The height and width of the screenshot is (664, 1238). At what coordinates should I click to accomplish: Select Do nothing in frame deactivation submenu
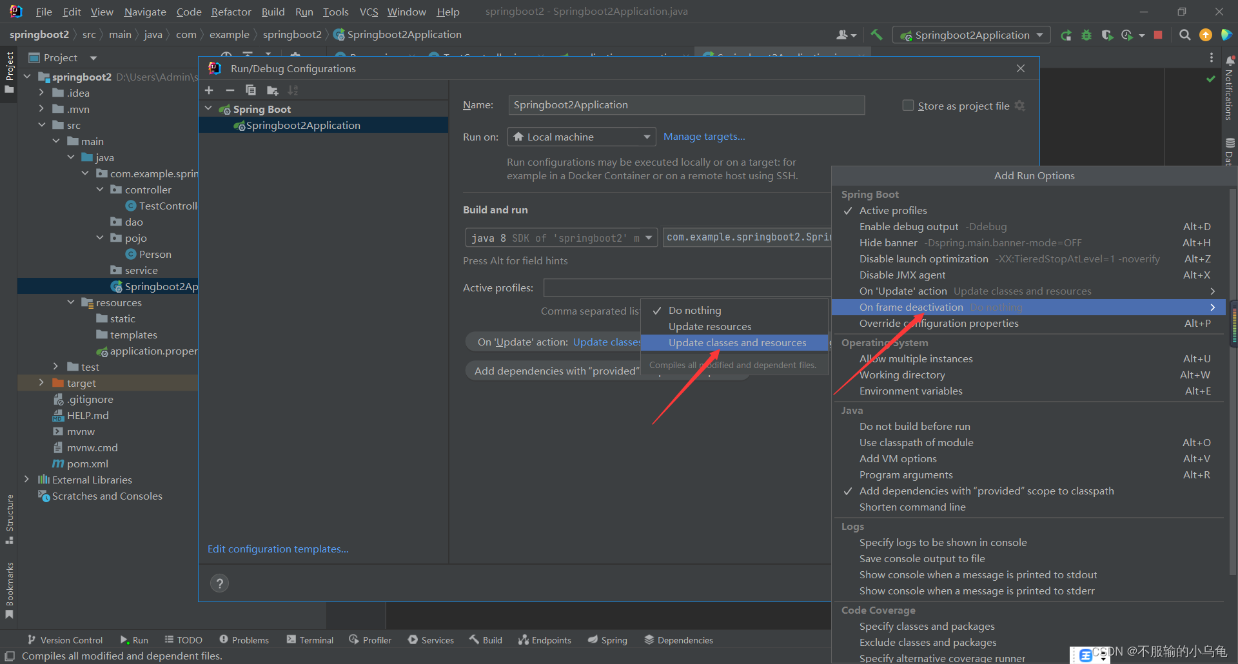pyautogui.click(x=734, y=310)
